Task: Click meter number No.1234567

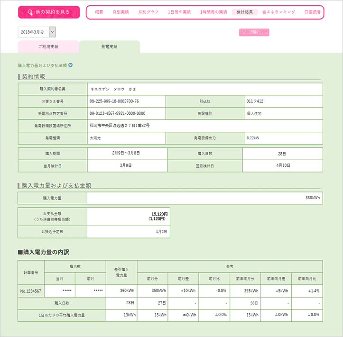Action: tap(31, 291)
